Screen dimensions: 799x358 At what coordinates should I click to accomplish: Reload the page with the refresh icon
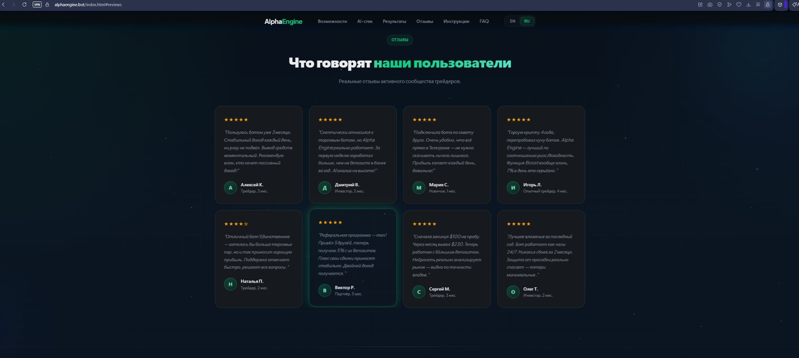pos(24,5)
